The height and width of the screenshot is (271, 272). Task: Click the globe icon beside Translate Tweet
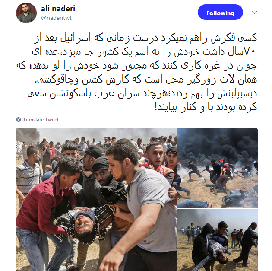19,120
